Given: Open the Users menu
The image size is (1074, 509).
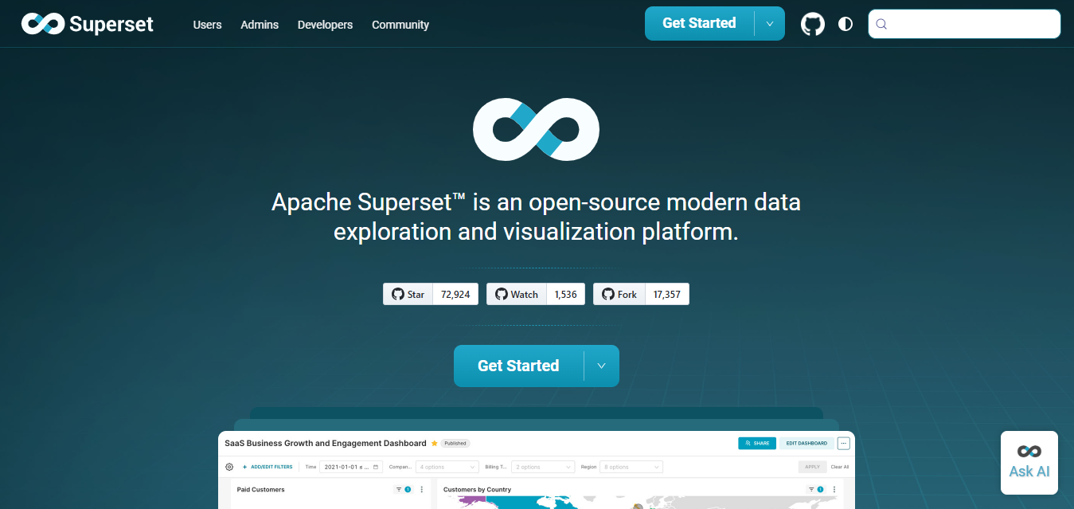Looking at the screenshot, I should click(x=207, y=25).
